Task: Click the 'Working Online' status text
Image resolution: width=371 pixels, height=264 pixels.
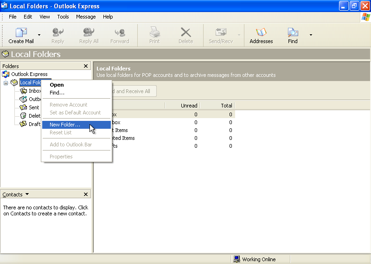Action: click(x=259, y=259)
